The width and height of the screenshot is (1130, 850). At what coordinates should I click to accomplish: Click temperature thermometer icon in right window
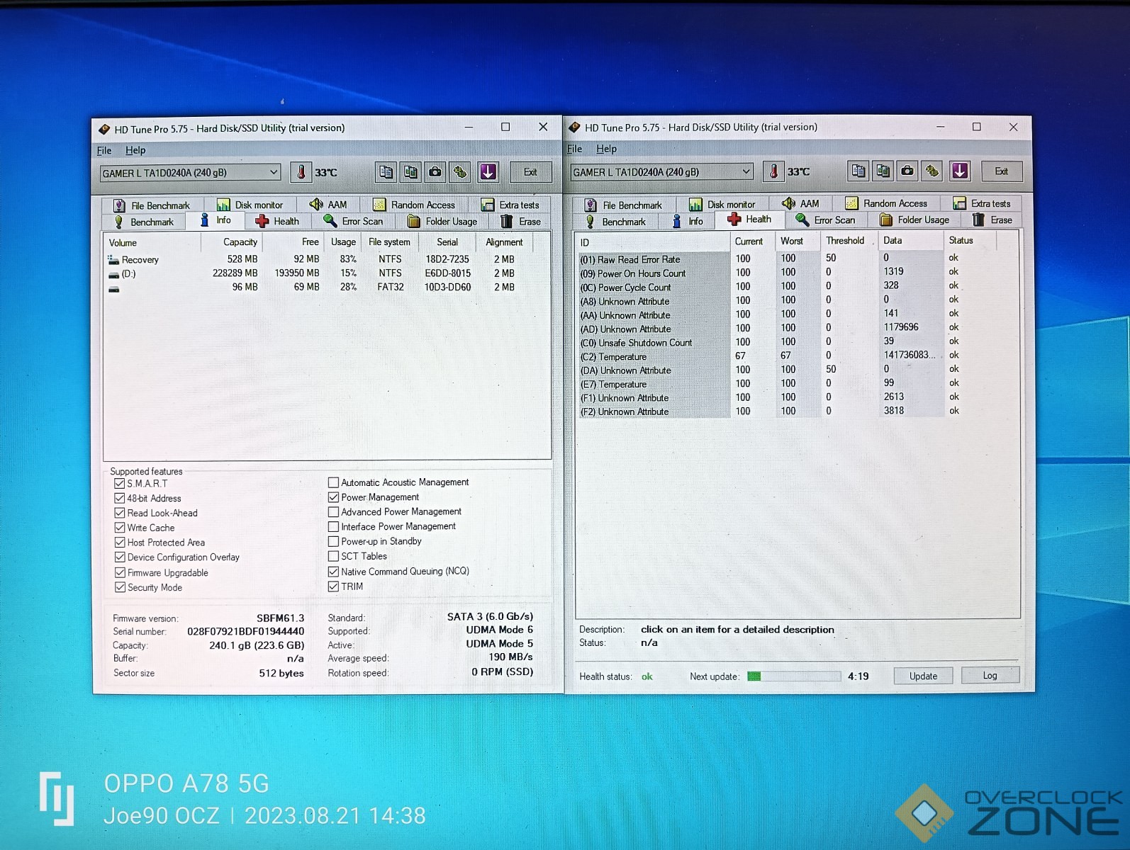click(774, 171)
